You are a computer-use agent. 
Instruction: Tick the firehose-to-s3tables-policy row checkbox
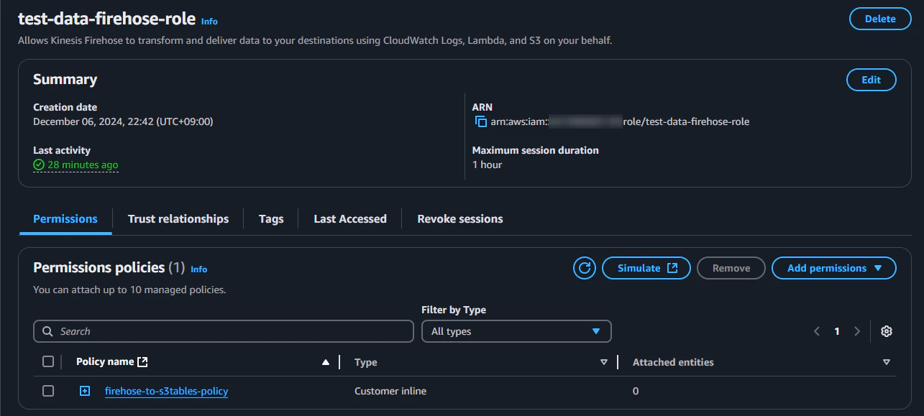[x=48, y=391]
